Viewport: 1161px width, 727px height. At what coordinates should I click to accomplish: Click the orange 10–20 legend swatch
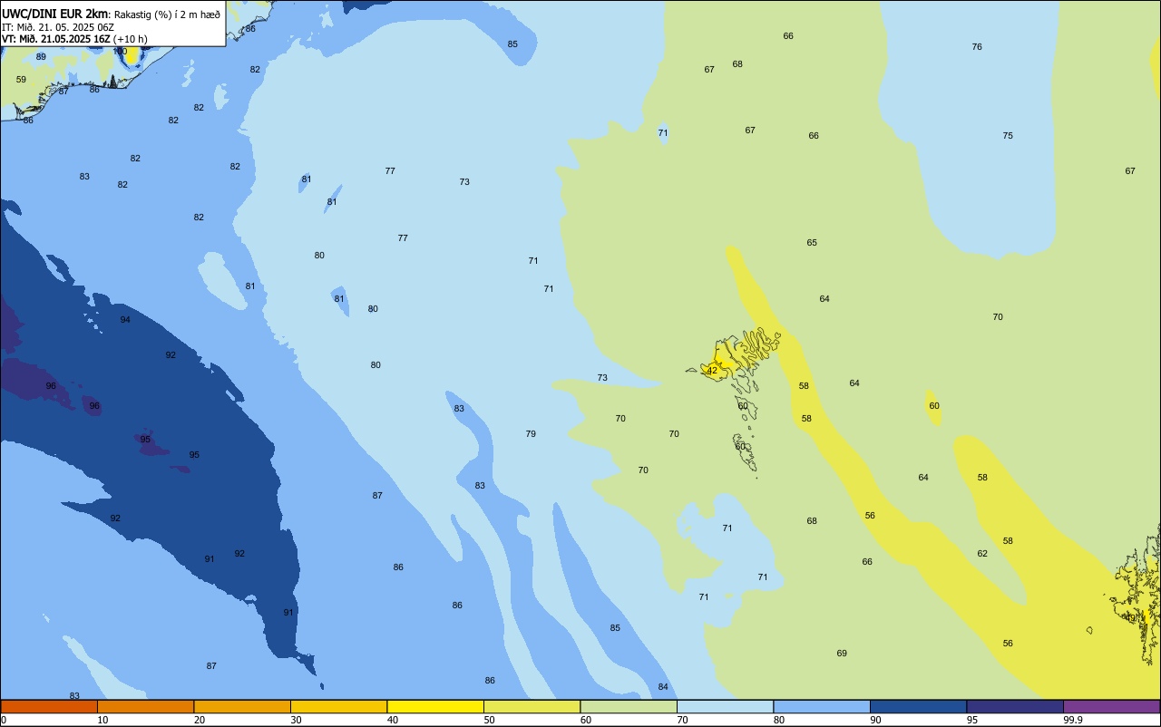pos(145,706)
